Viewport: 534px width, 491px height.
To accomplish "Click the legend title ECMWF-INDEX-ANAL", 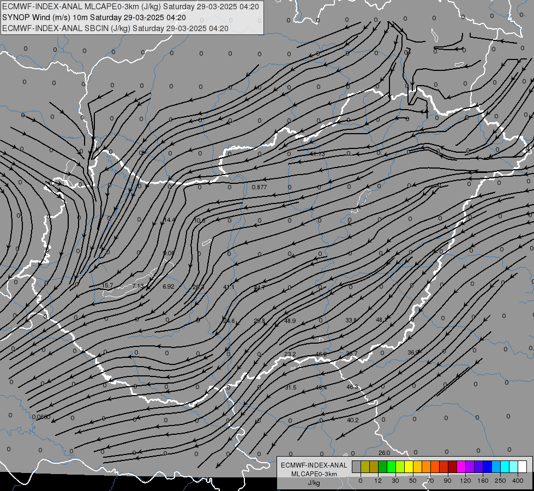I will (314, 465).
